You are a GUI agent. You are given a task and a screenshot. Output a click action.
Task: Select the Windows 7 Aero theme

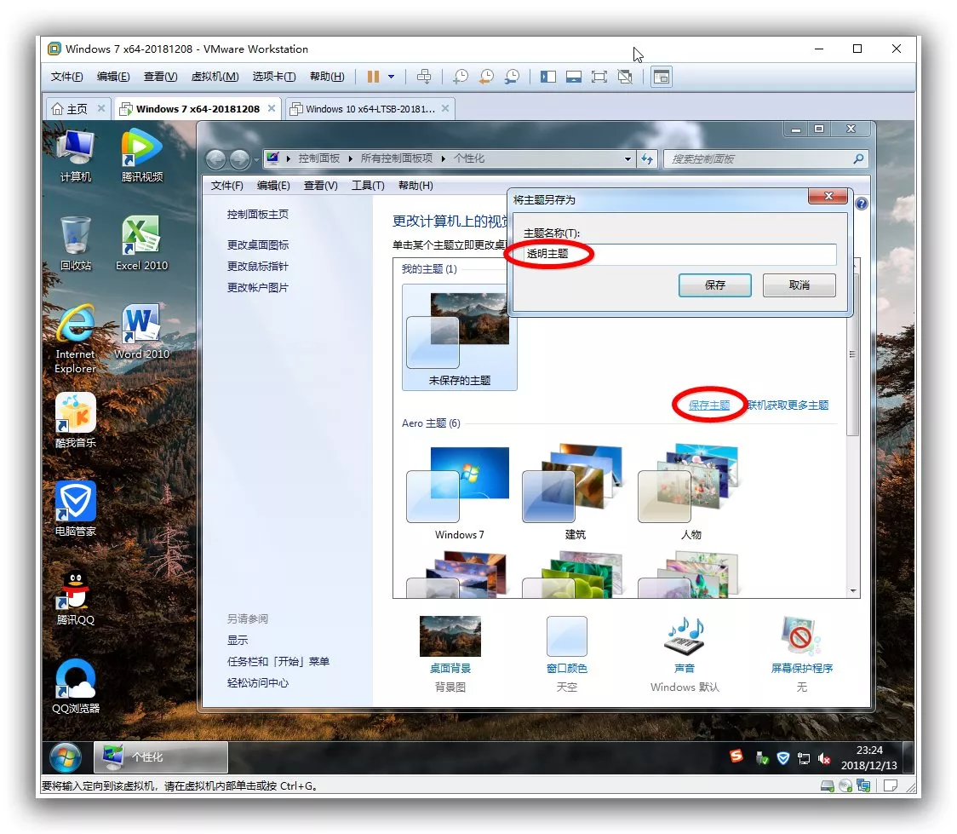point(459,492)
